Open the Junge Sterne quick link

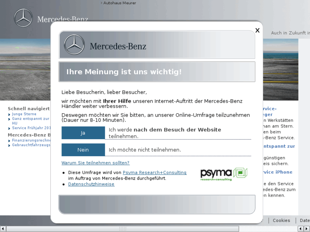tap(24, 114)
